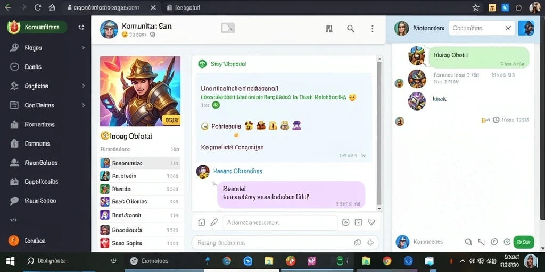The image size is (545, 272).
Task: Click the green Send button in right panel
Action: point(524,242)
